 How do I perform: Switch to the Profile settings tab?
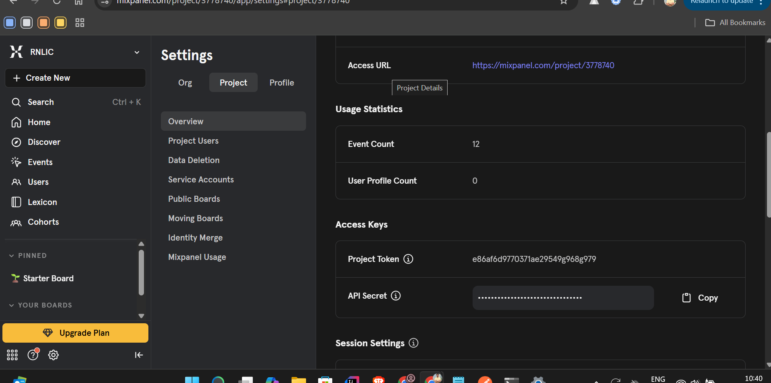click(x=281, y=83)
